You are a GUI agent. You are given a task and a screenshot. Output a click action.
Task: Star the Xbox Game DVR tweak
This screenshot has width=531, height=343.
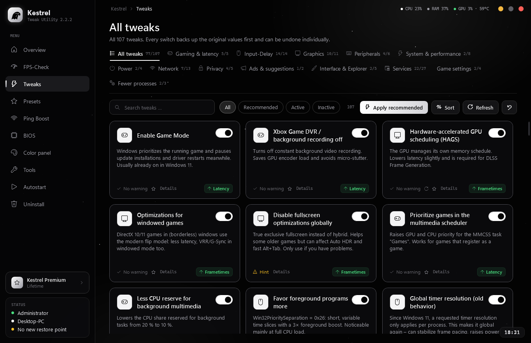pos(290,189)
